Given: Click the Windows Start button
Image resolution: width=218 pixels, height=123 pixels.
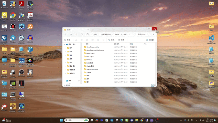Looking at the screenshot, I should 61,120.
